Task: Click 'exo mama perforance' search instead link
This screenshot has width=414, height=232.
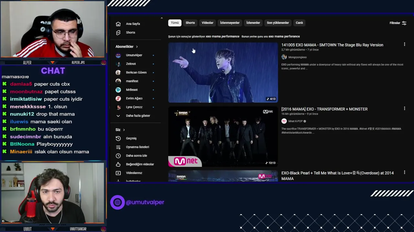Action: 284,36
